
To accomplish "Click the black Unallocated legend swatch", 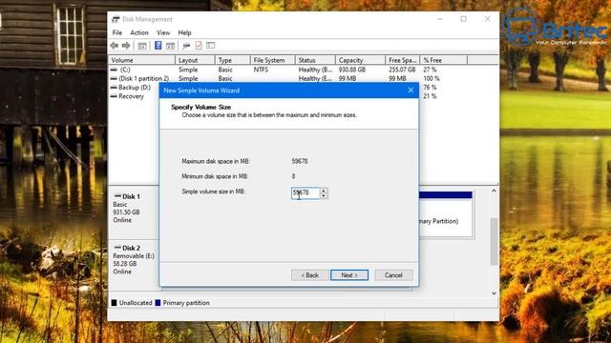I will coord(115,303).
